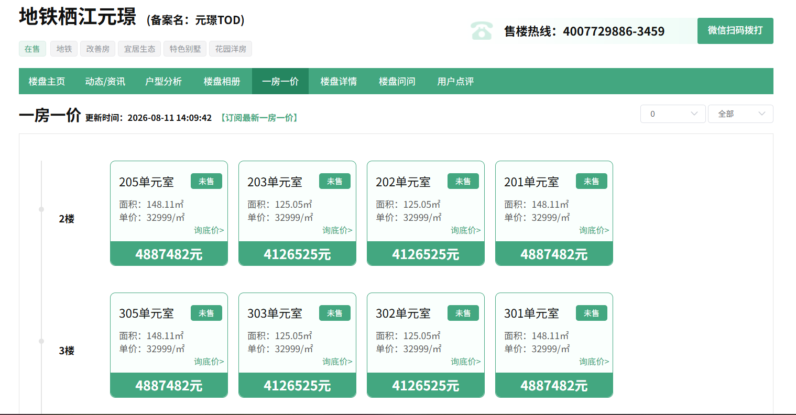Open the 楼盘主页 tab
Image resolution: width=796 pixels, height=415 pixels.
47,81
